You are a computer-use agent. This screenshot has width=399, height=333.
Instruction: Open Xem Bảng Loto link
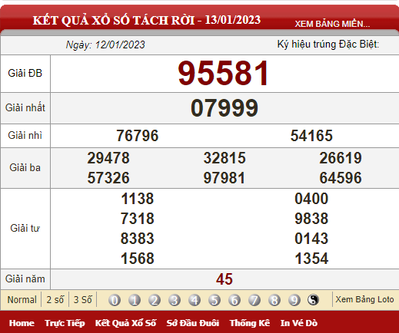pos(364,299)
